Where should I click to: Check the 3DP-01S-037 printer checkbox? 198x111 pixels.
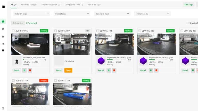tap(55, 31)
